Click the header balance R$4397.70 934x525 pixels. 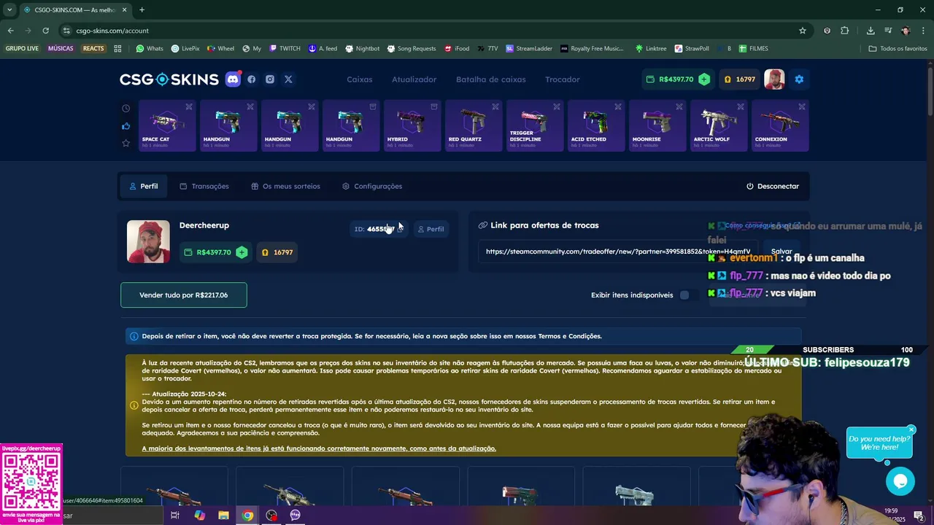tap(676, 79)
